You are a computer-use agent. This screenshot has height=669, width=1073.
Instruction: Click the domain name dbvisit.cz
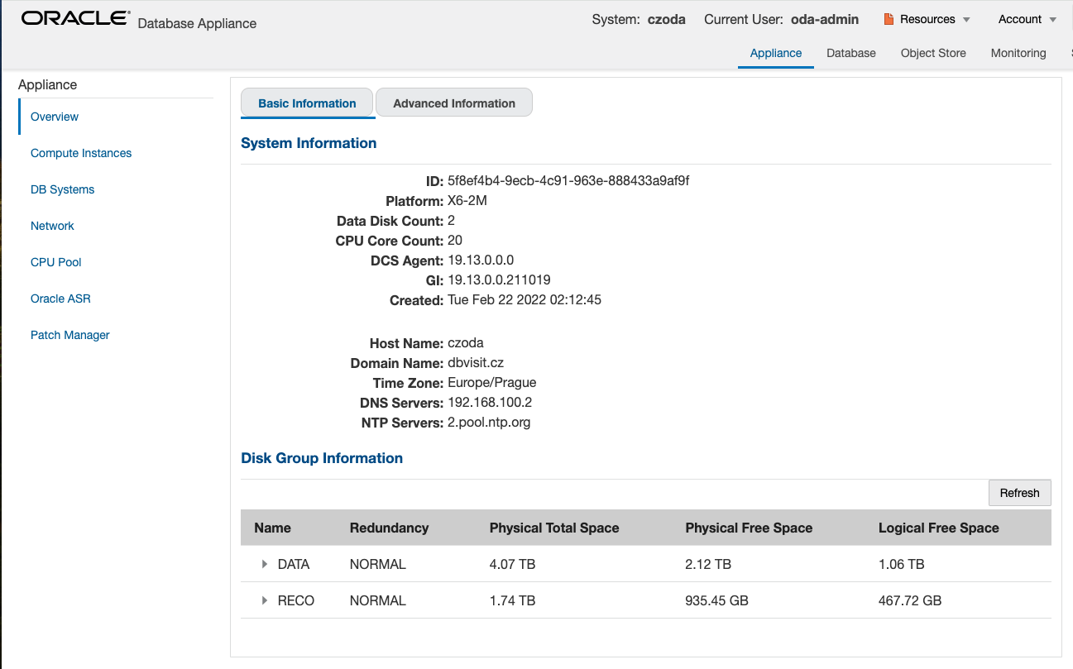tap(476, 362)
